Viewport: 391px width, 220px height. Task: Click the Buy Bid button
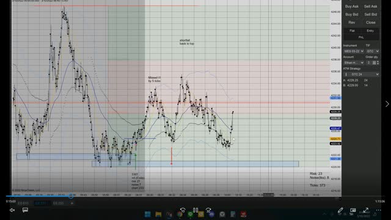pyautogui.click(x=352, y=15)
